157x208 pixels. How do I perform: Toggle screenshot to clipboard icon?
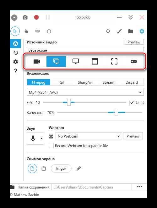click(x=44, y=168)
